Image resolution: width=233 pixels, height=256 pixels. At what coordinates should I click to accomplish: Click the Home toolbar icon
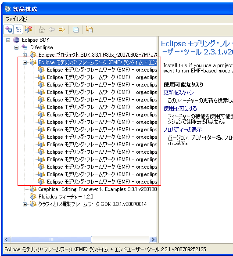(42, 29)
